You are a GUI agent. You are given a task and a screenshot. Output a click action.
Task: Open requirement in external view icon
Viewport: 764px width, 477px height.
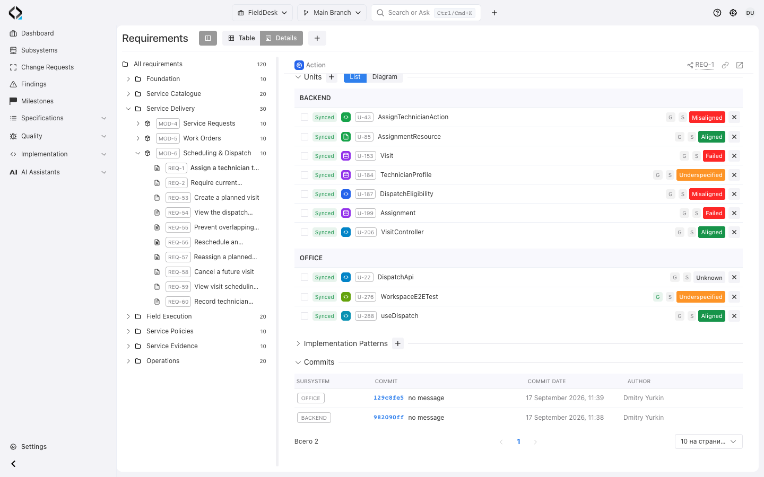pos(740,65)
